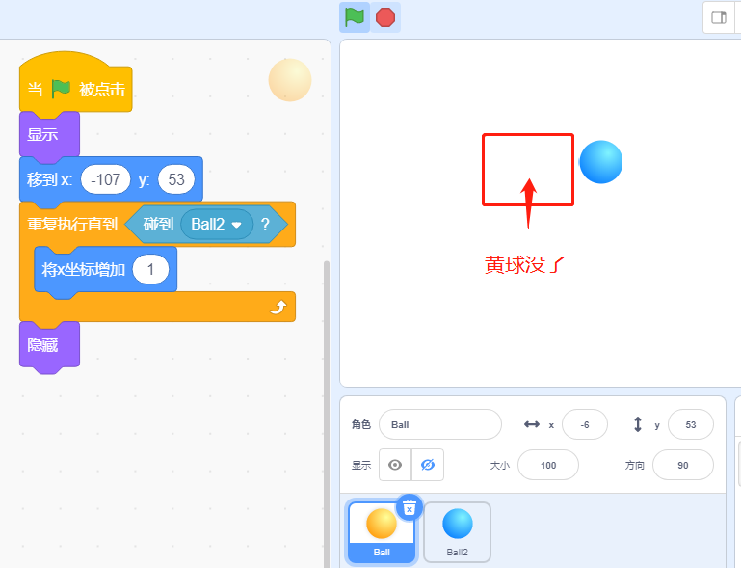Edit the value 1 in change x block
741x568 pixels.
(x=150, y=270)
